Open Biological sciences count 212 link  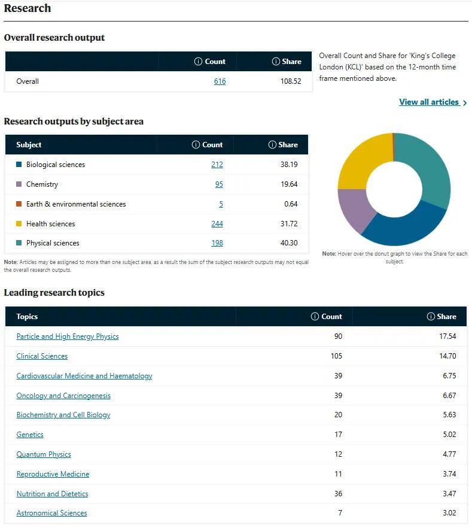(217, 165)
